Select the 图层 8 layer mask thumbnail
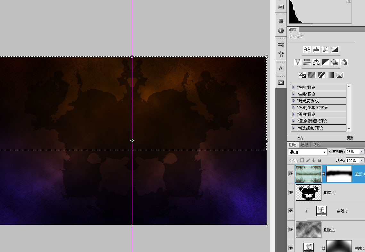Screen dimensions: 365x252 pos(339,174)
